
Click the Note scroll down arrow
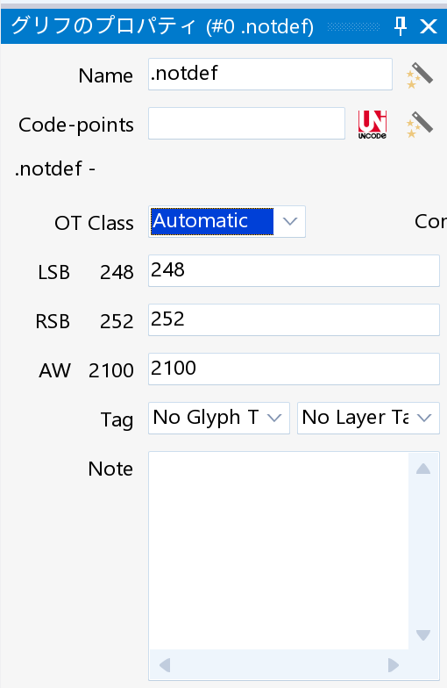(x=422, y=635)
